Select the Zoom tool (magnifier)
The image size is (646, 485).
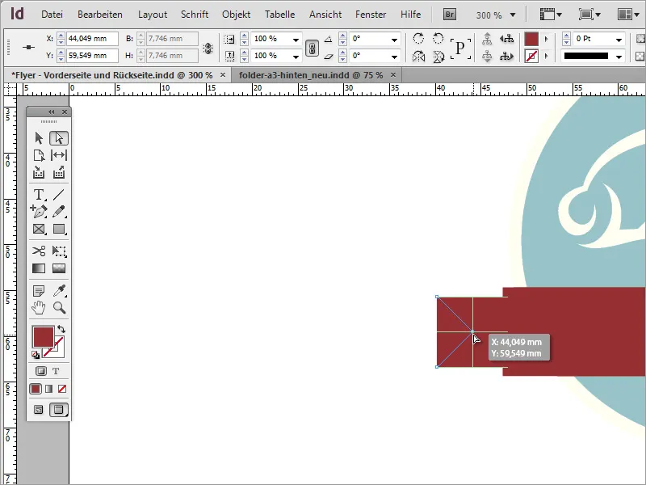59,308
